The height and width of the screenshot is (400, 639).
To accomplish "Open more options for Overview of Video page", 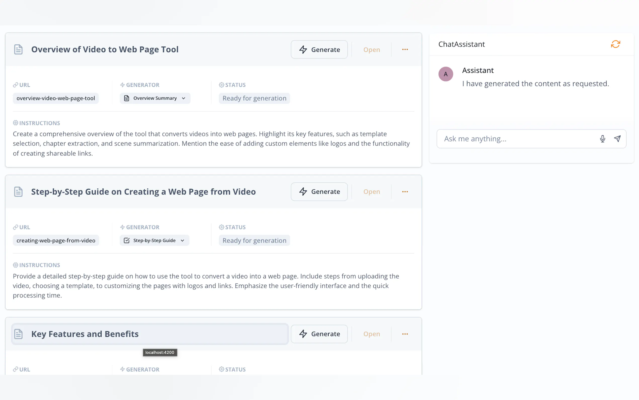I will [x=405, y=49].
